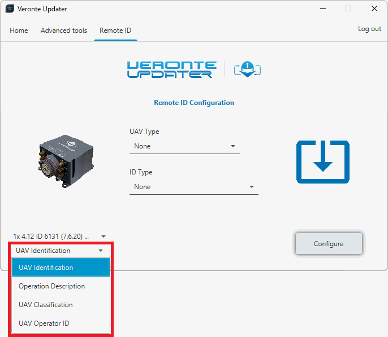
Task: Select the Remote ID tab
Action: (x=115, y=30)
